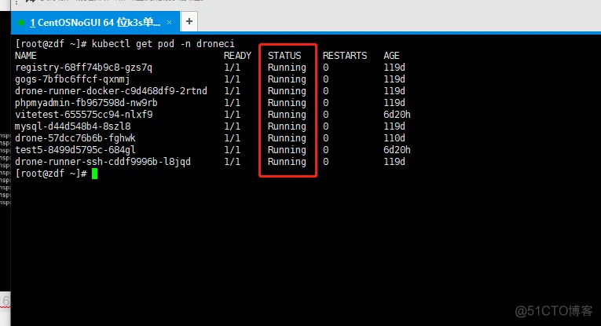Click pod name vitetest-655575cc94-nlxf9

pyautogui.click(x=84, y=115)
